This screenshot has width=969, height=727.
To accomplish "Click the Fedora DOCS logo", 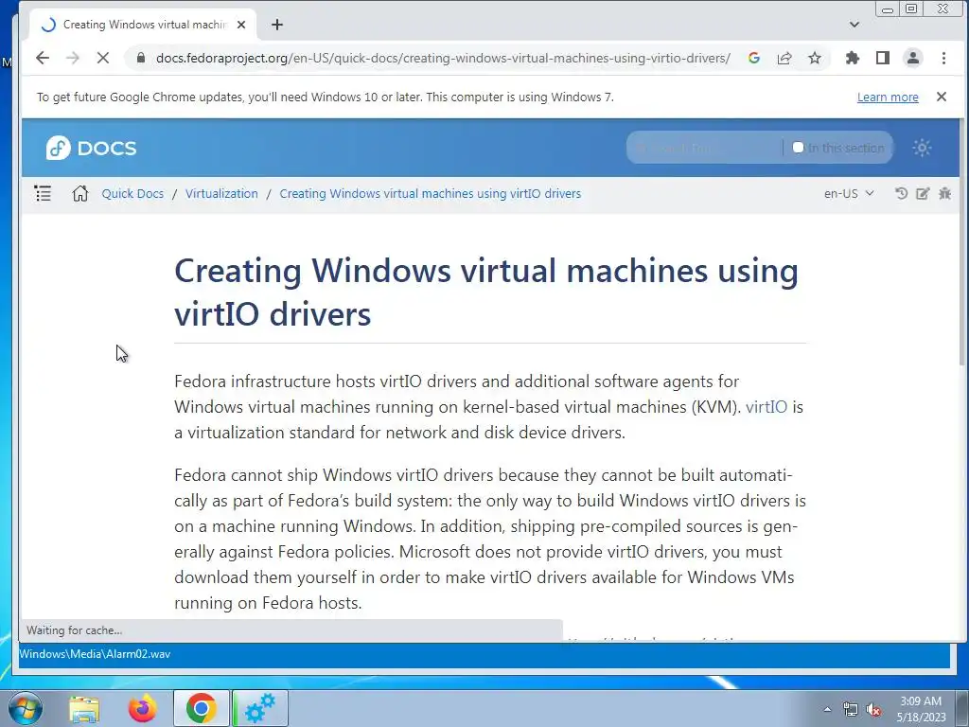I will coord(91,148).
